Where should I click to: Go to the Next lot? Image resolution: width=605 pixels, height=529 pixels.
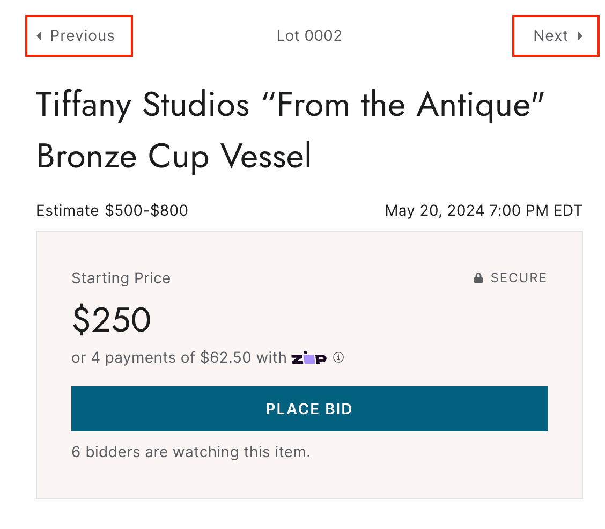click(556, 36)
